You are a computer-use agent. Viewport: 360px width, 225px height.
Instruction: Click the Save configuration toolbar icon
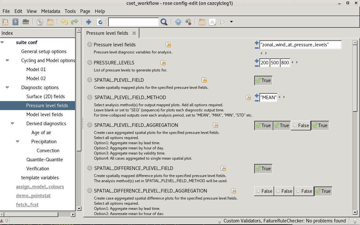(x=15, y=22)
